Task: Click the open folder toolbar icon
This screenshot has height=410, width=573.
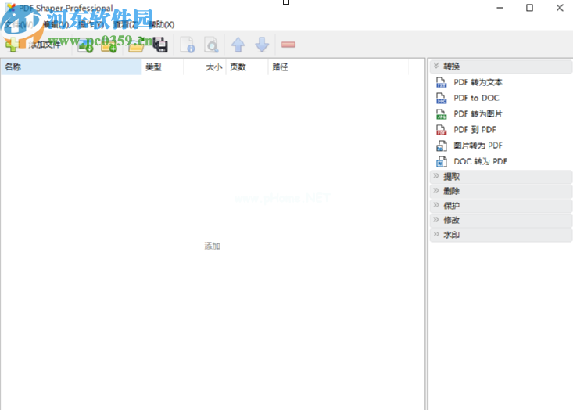Action: tap(136, 45)
